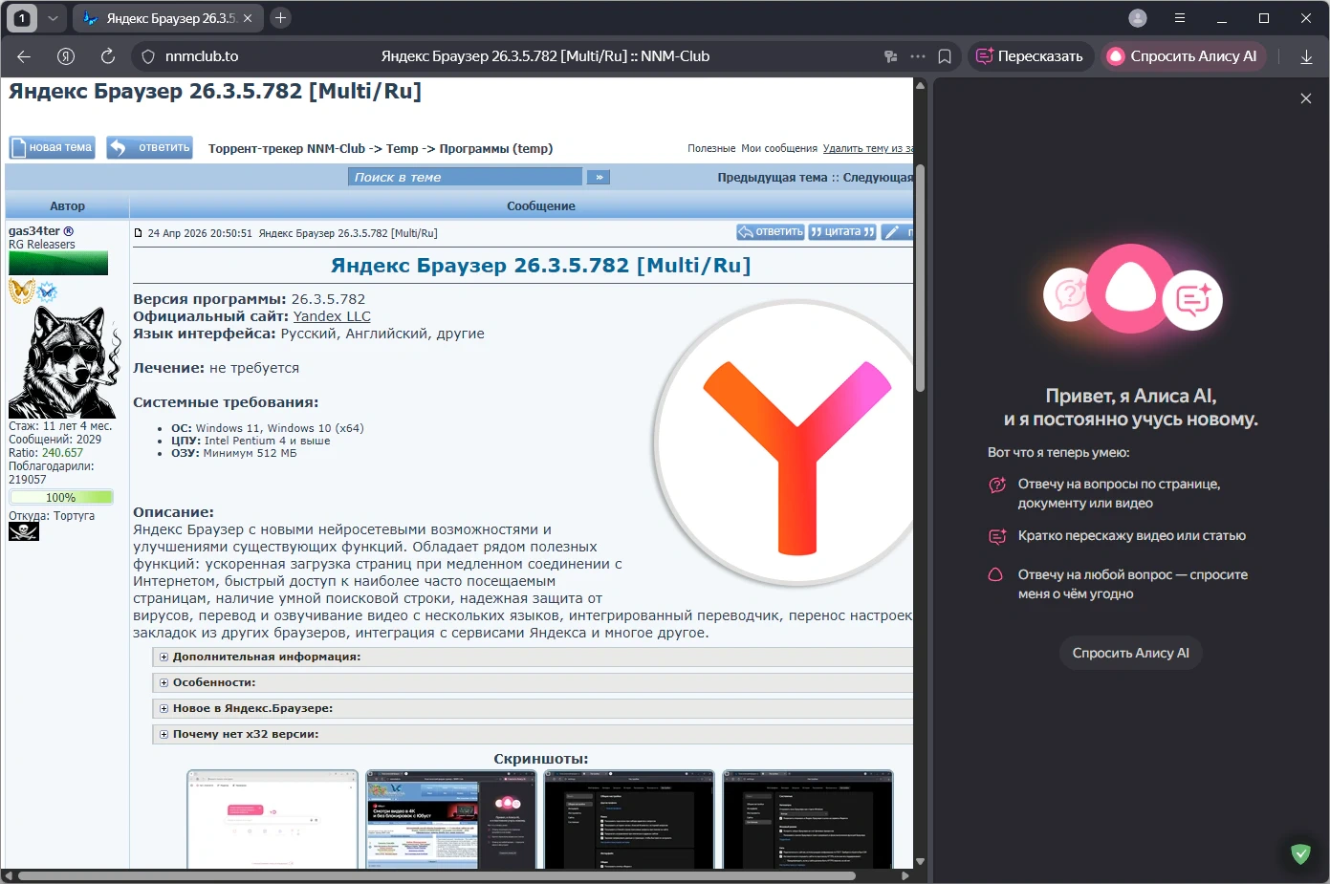This screenshot has width=1330, height=884.
Task: Click the Пересказать button
Action: (1030, 56)
